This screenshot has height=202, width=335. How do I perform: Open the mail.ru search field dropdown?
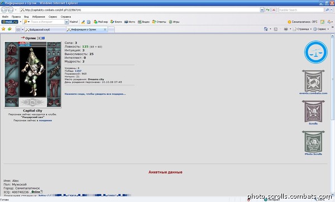66,22
